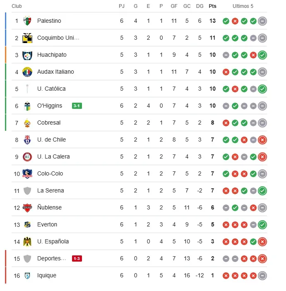Screen dimensions: 286x291
Task: Open the green 3-1 score badge
Action: tap(77, 106)
